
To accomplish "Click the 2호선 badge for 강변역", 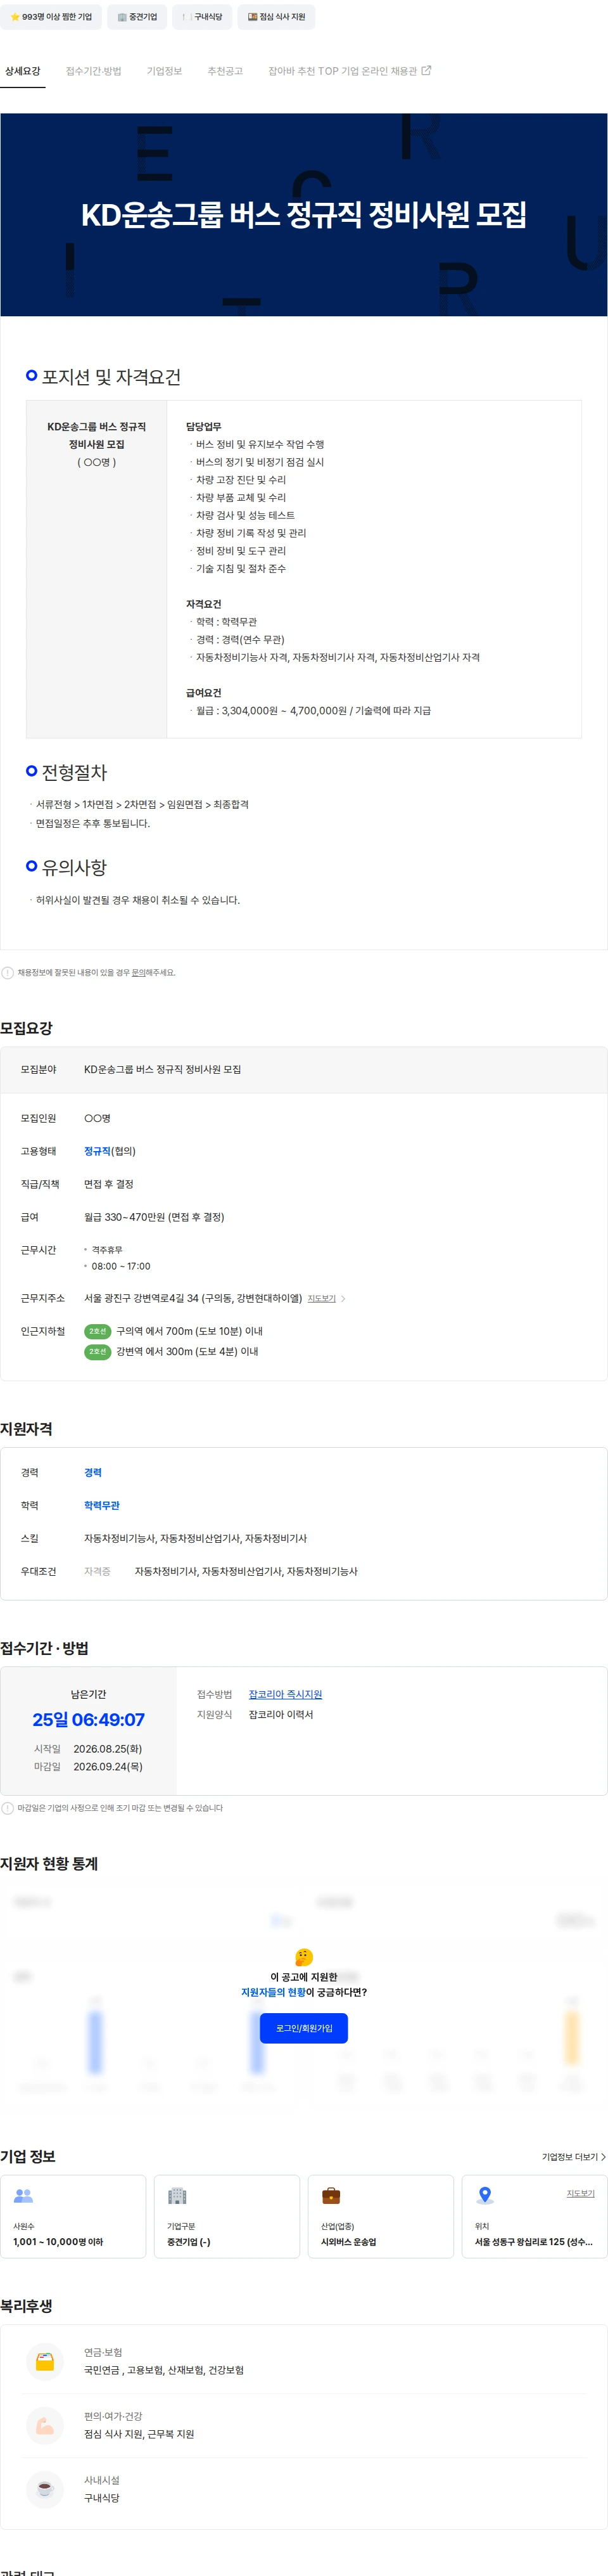I will [x=97, y=1351].
